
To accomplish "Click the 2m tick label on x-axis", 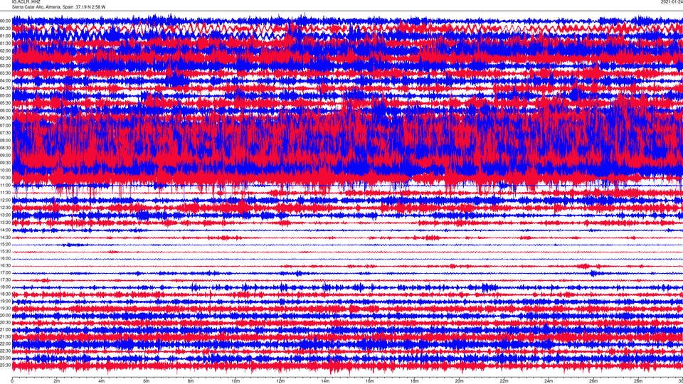I will [x=57, y=381].
